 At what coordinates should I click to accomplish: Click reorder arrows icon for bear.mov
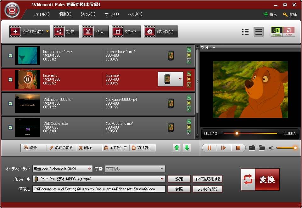pyautogui.click(x=189, y=85)
